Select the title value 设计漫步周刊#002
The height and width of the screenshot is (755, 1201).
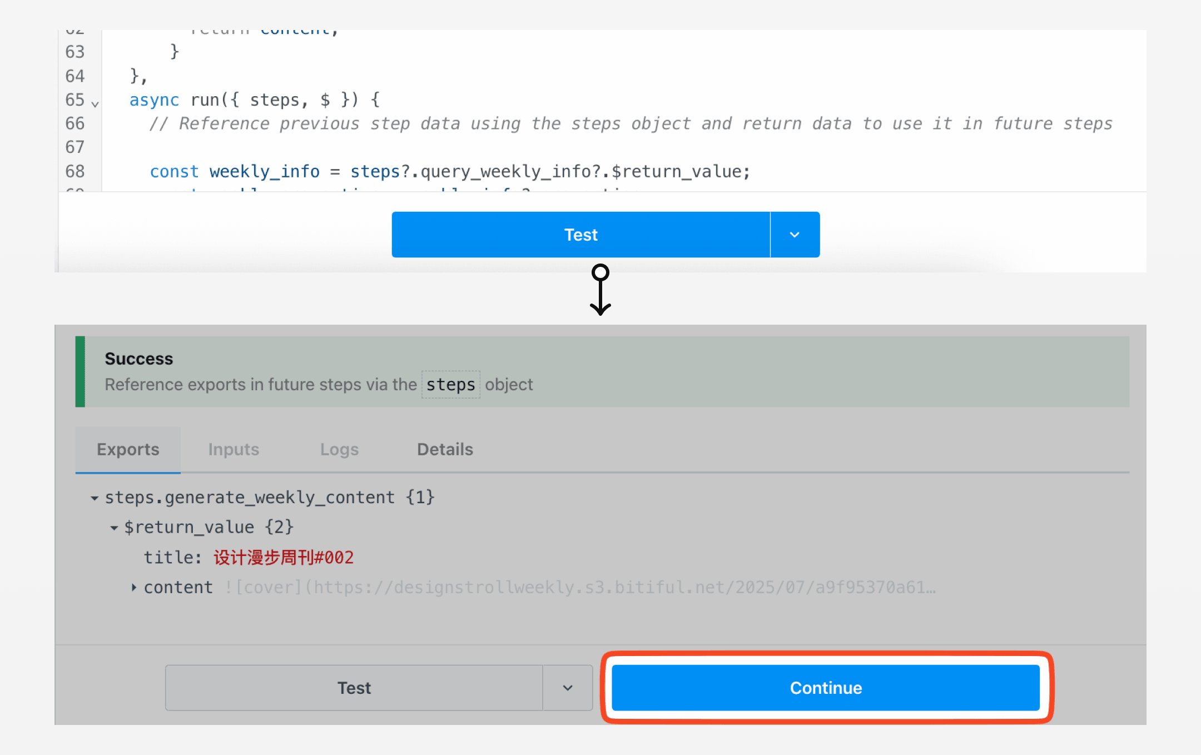pyautogui.click(x=284, y=558)
